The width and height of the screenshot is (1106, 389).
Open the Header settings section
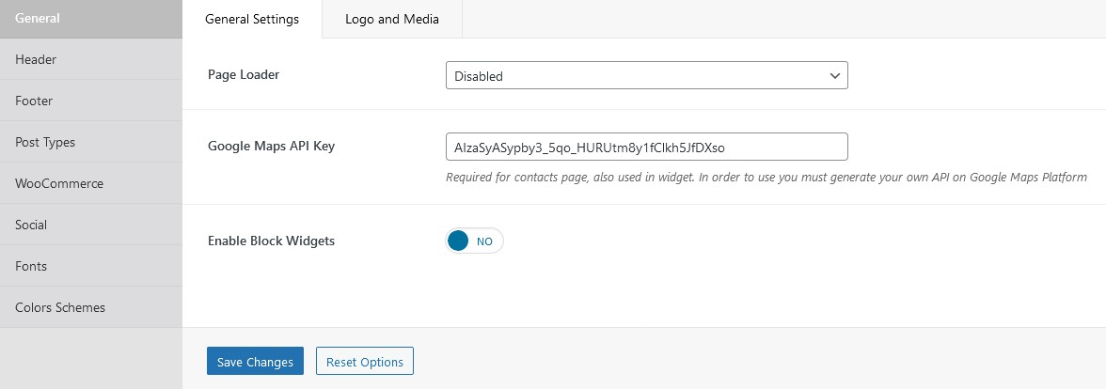(91, 59)
